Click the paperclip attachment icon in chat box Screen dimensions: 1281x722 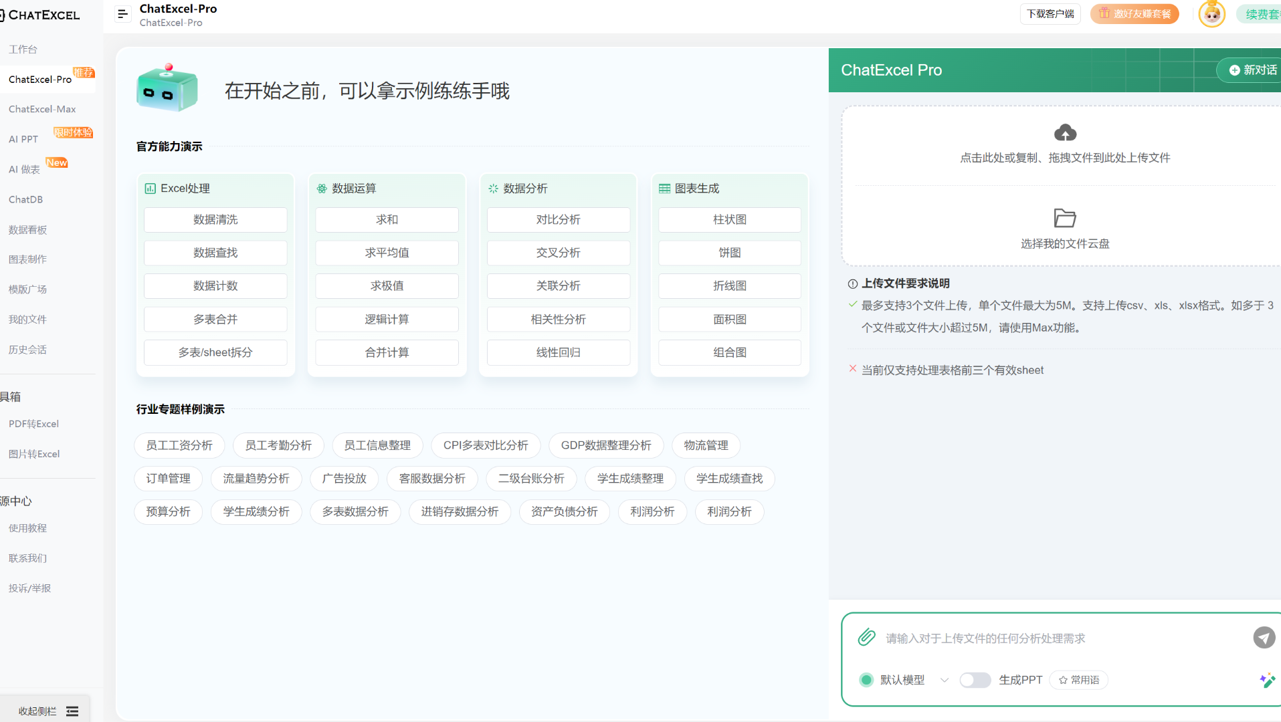(x=866, y=637)
